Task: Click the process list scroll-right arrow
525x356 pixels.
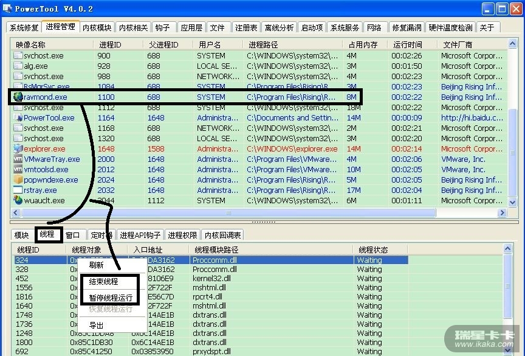Action: [501, 212]
